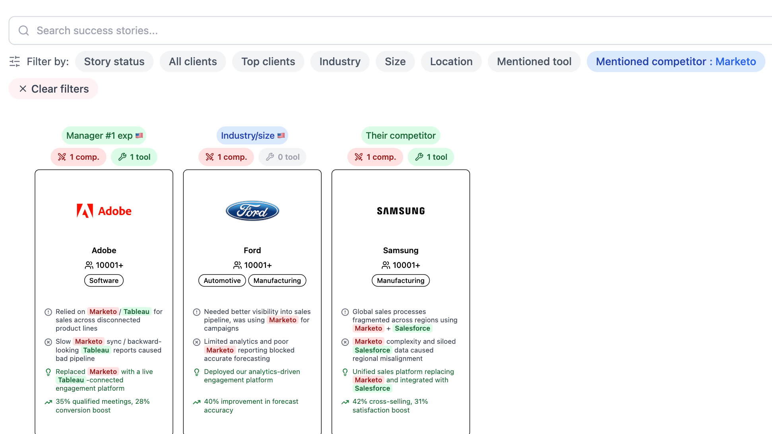Click the Software industry tag on Adobe
This screenshot has width=772, height=434.
[x=104, y=281]
